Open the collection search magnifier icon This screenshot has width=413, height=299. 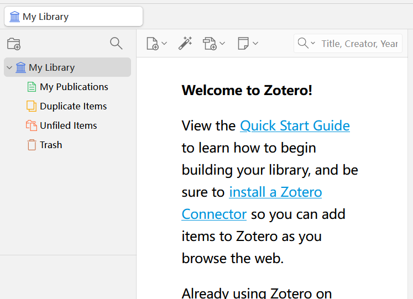pyautogui.click(x=116, y=43)
